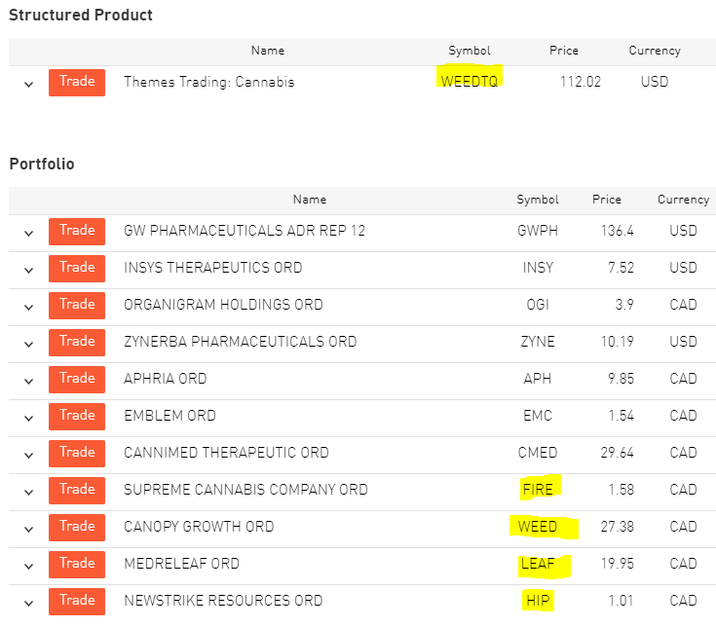Image resolution: width=716 pixels, height=628 pixels.
Task: Expand the Zynerba Pharmaceuticals row chevron
Action: [29, 344]
